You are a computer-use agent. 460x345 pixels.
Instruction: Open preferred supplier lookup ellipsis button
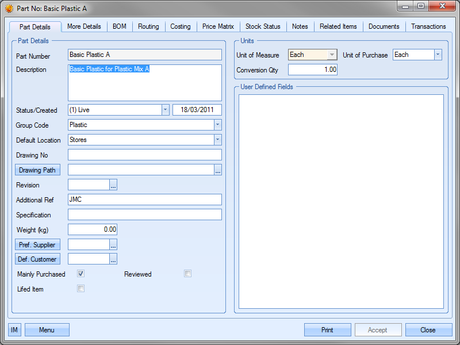coord(113,245)
